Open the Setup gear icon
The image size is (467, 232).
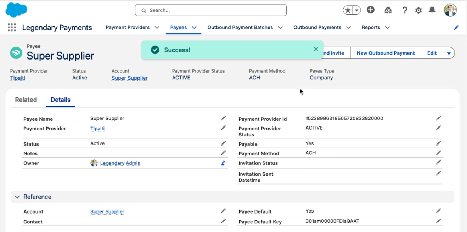418,10
